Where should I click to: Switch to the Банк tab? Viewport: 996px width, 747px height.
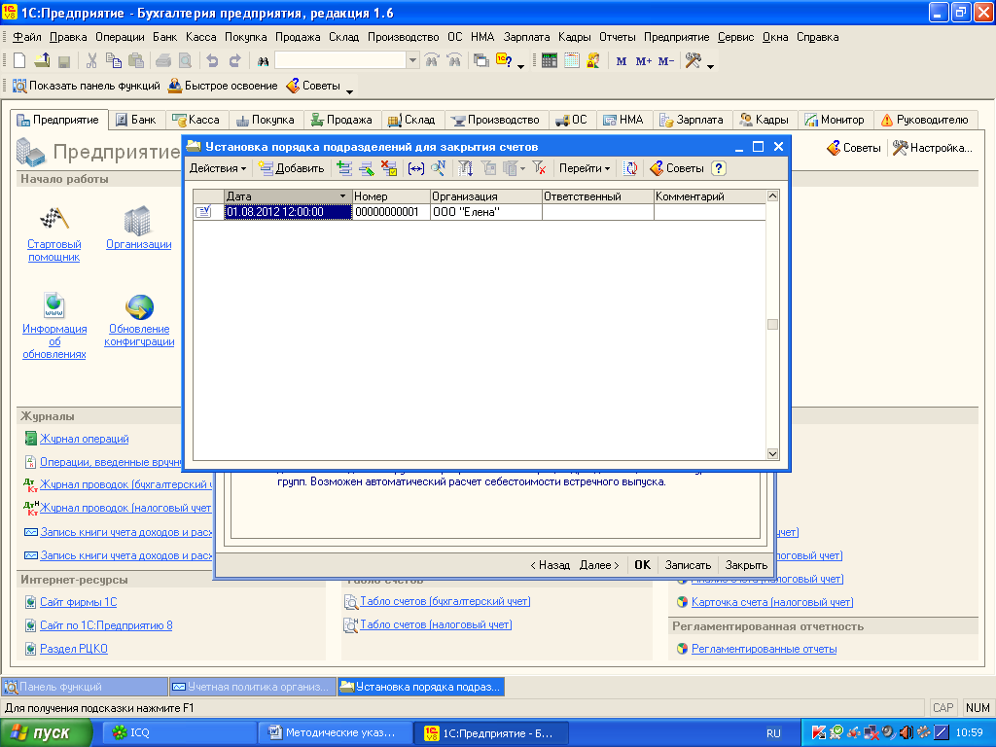(136, 120)
